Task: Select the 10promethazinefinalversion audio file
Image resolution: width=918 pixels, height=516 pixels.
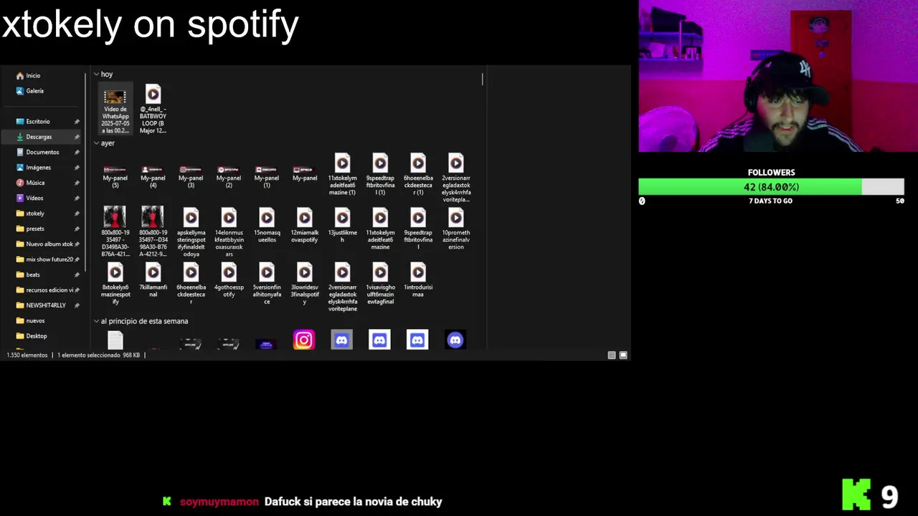Action: click(x=456, y=229)
